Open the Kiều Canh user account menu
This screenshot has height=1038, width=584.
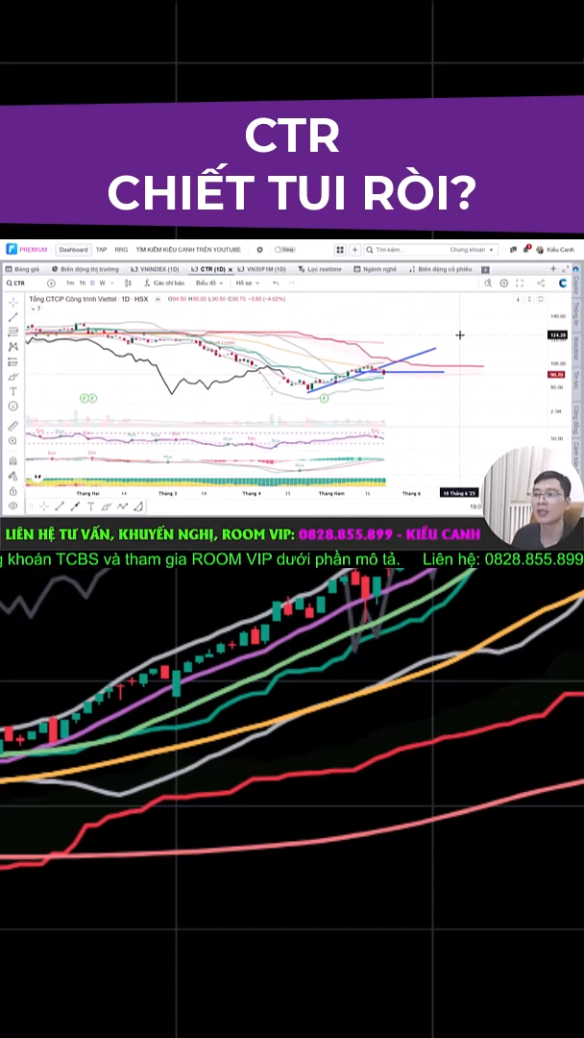click(x=555, y=250)
